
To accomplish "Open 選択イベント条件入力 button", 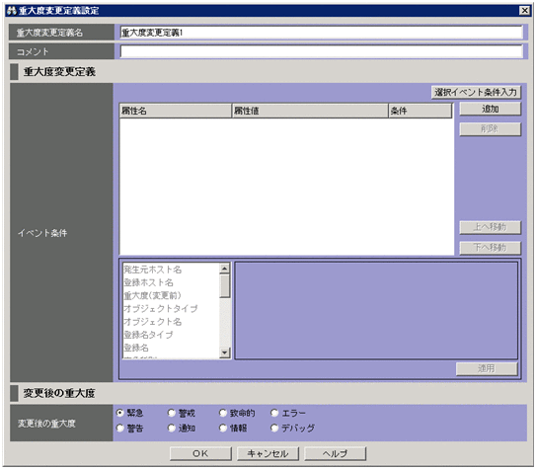I will click(476, 92).
